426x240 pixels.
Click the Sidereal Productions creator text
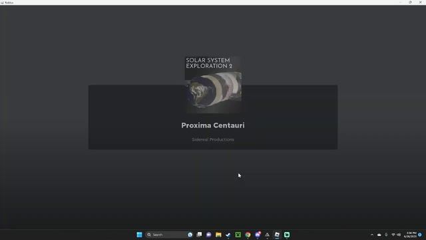(x=213, y=139)
